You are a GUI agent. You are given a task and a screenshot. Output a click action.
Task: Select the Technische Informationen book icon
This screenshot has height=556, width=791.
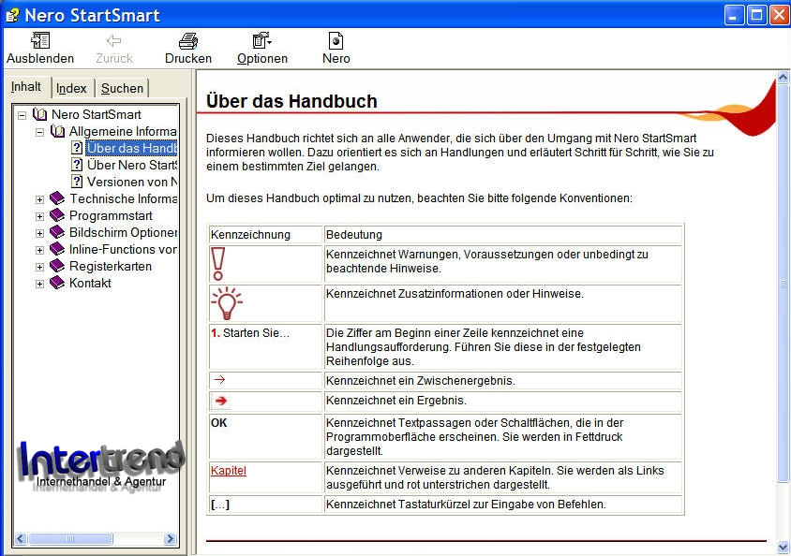pos(57,198)
